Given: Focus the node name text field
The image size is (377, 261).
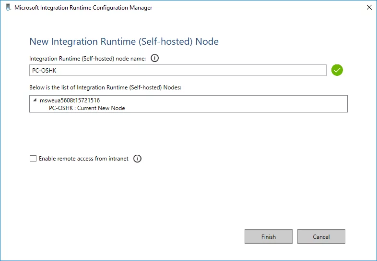Looking at the screenshot, I should pos(177,71).
